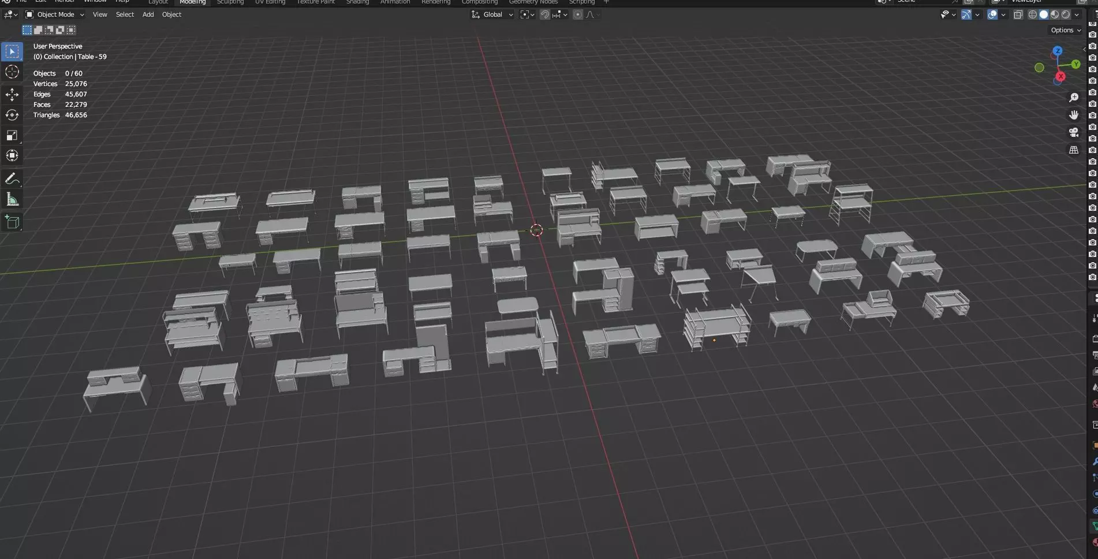This screenshot has height=559, width=1098.
Task: Add a new workspace tab
Action: click(606, 2)
